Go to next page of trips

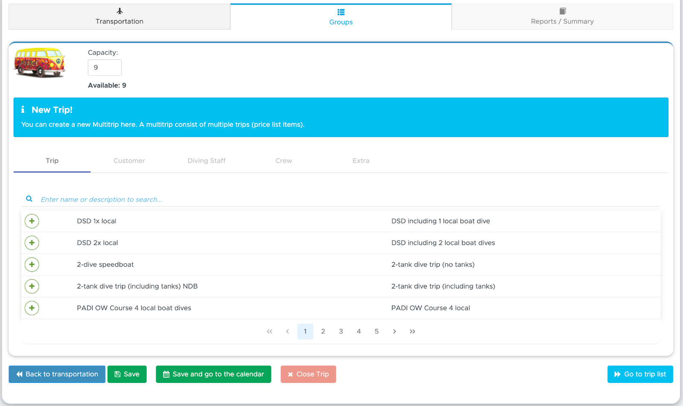pyautogui.click(x=394, y=331)
